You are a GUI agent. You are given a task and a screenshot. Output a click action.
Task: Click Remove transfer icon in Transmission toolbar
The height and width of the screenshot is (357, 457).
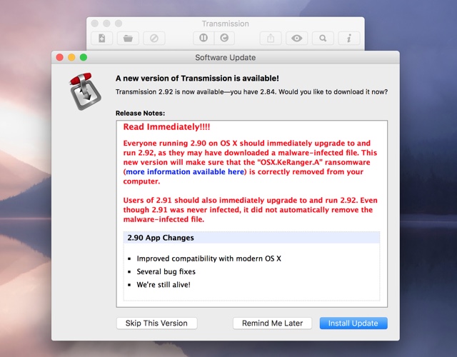pos(154,38)
